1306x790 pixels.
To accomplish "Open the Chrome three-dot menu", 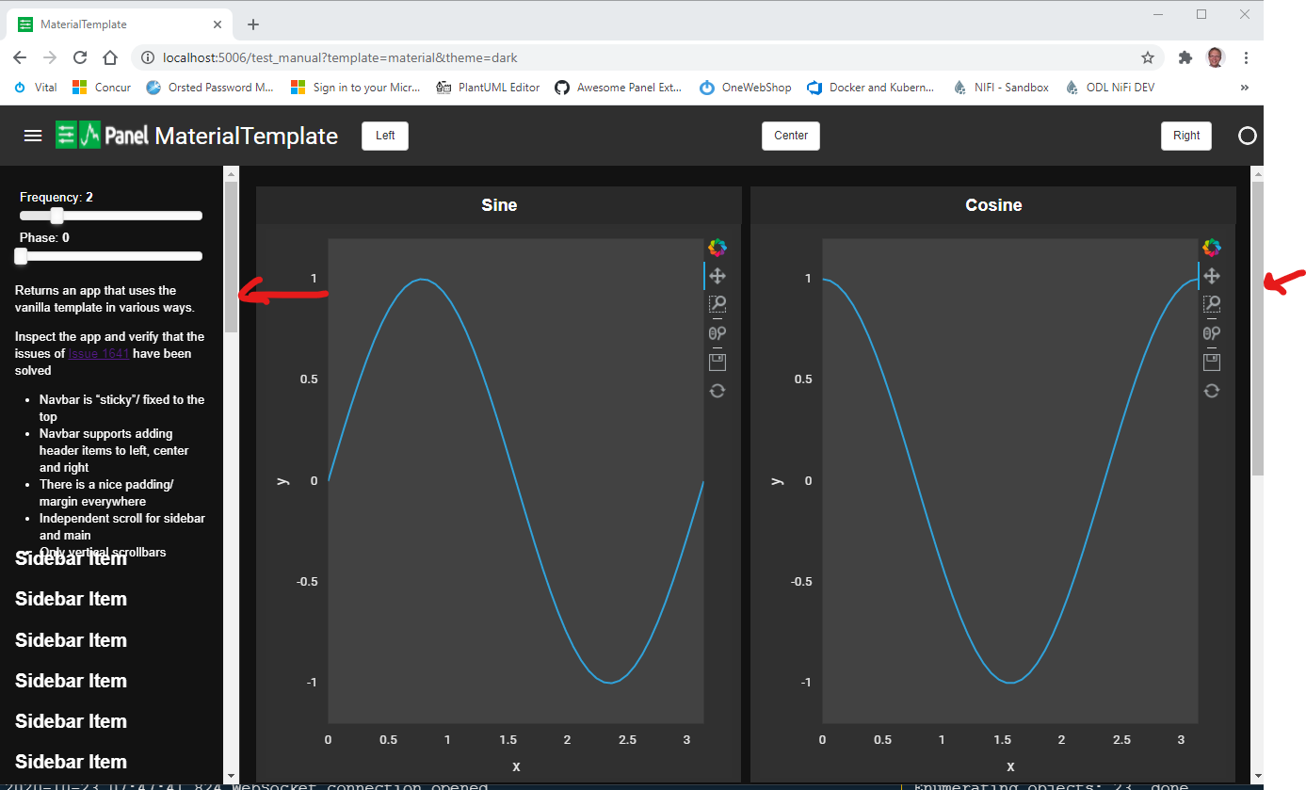I will click(1247, 56).
